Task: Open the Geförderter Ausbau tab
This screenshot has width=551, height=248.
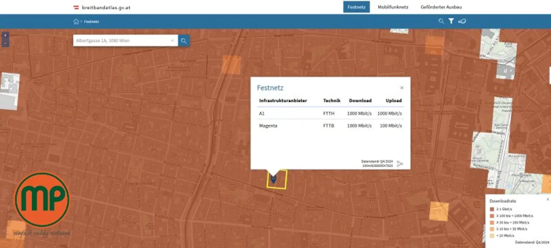Action: [x=441, y=7]
